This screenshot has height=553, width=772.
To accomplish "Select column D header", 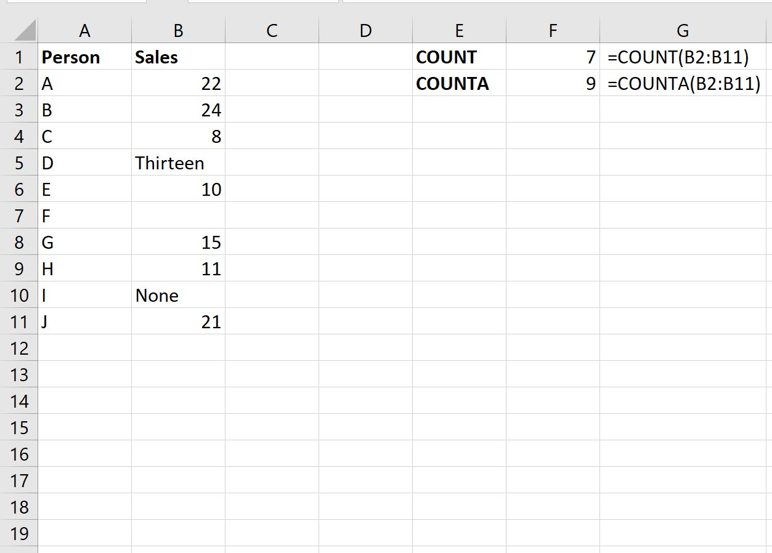I will [365, 30].
